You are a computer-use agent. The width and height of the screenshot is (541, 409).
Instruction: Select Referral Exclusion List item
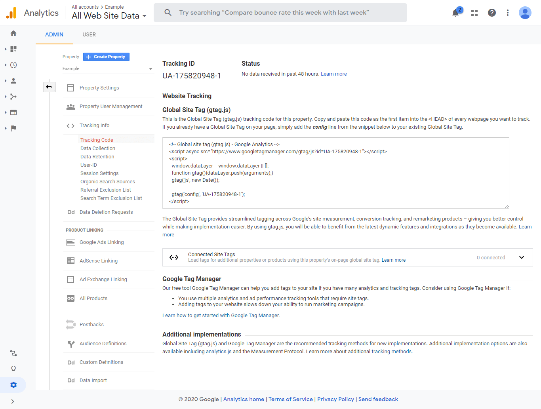point(106,190)
